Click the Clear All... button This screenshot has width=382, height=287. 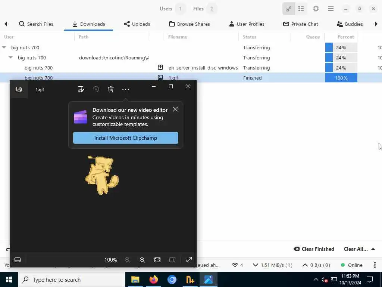point(356,249)
